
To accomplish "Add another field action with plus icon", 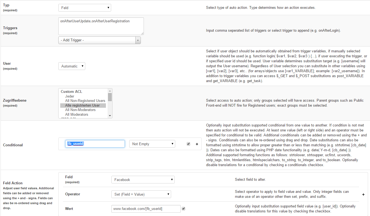I will (363, 195).
